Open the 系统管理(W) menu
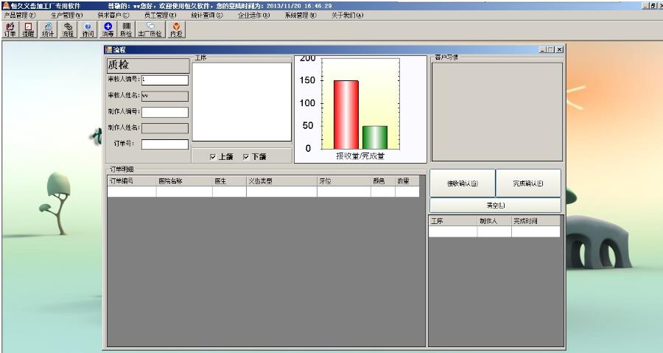Screen dimensions: 663x353 point(301,15)
